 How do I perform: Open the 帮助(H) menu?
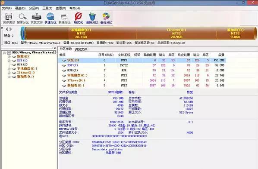pos(75,8)
